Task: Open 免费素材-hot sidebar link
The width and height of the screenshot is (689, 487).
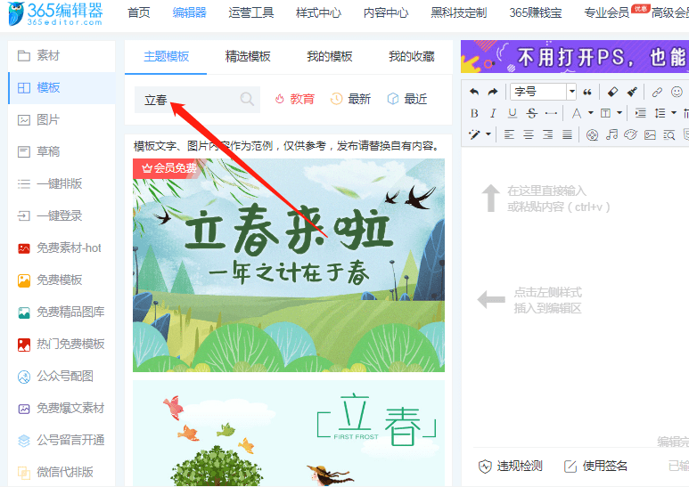Action: [x=62, y=248]
